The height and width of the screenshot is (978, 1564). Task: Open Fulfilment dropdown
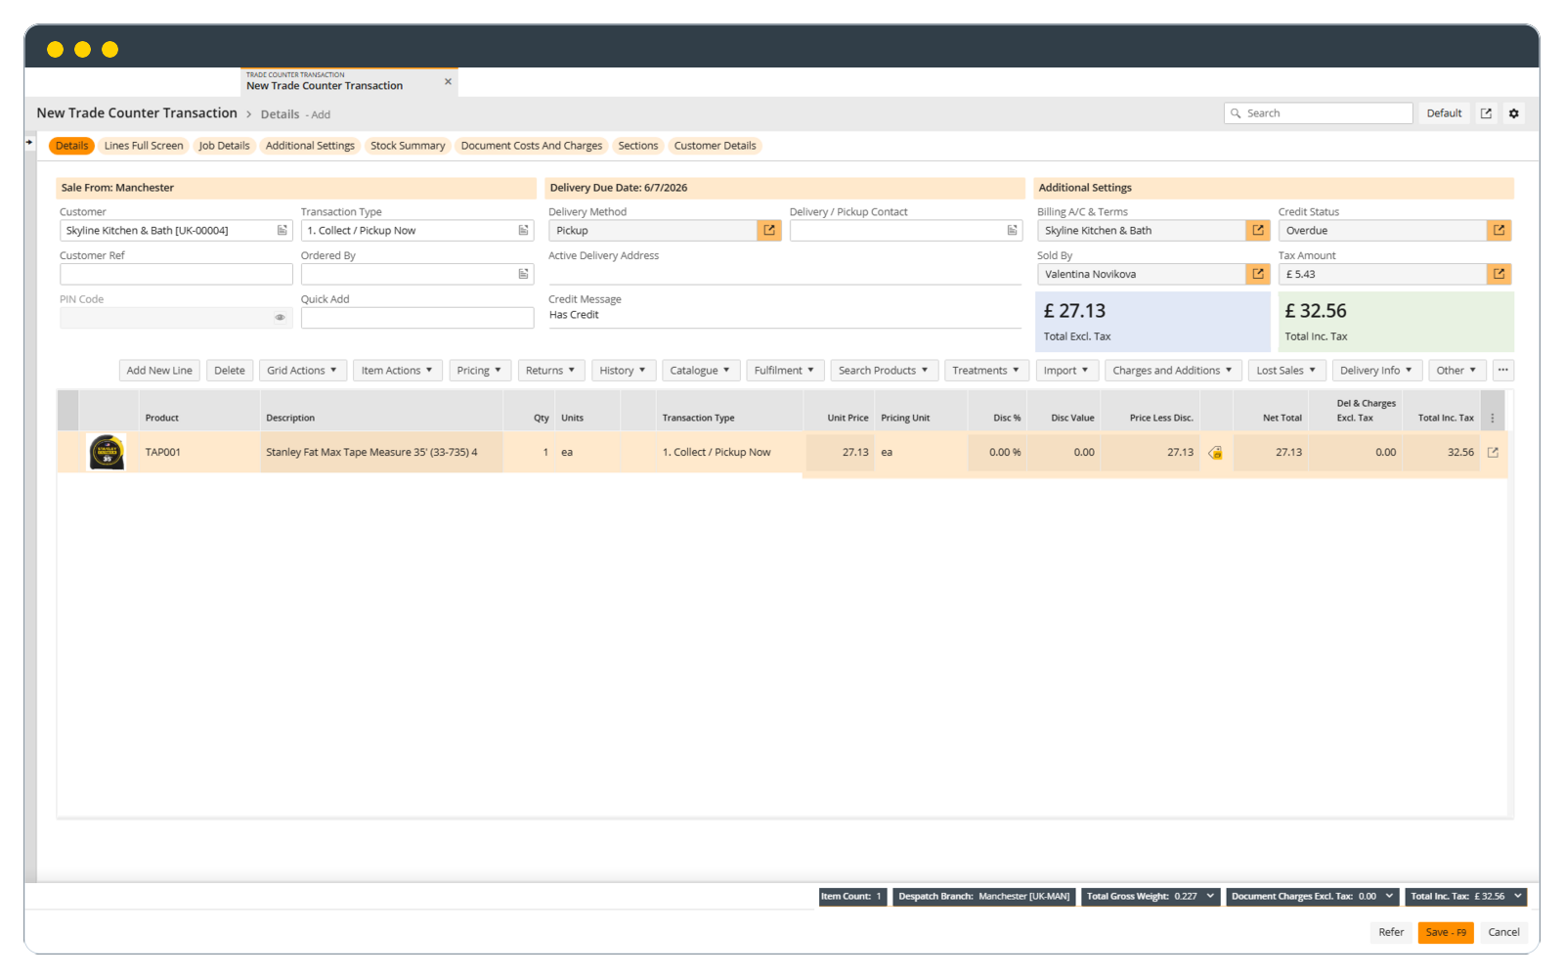coord(785,371)
